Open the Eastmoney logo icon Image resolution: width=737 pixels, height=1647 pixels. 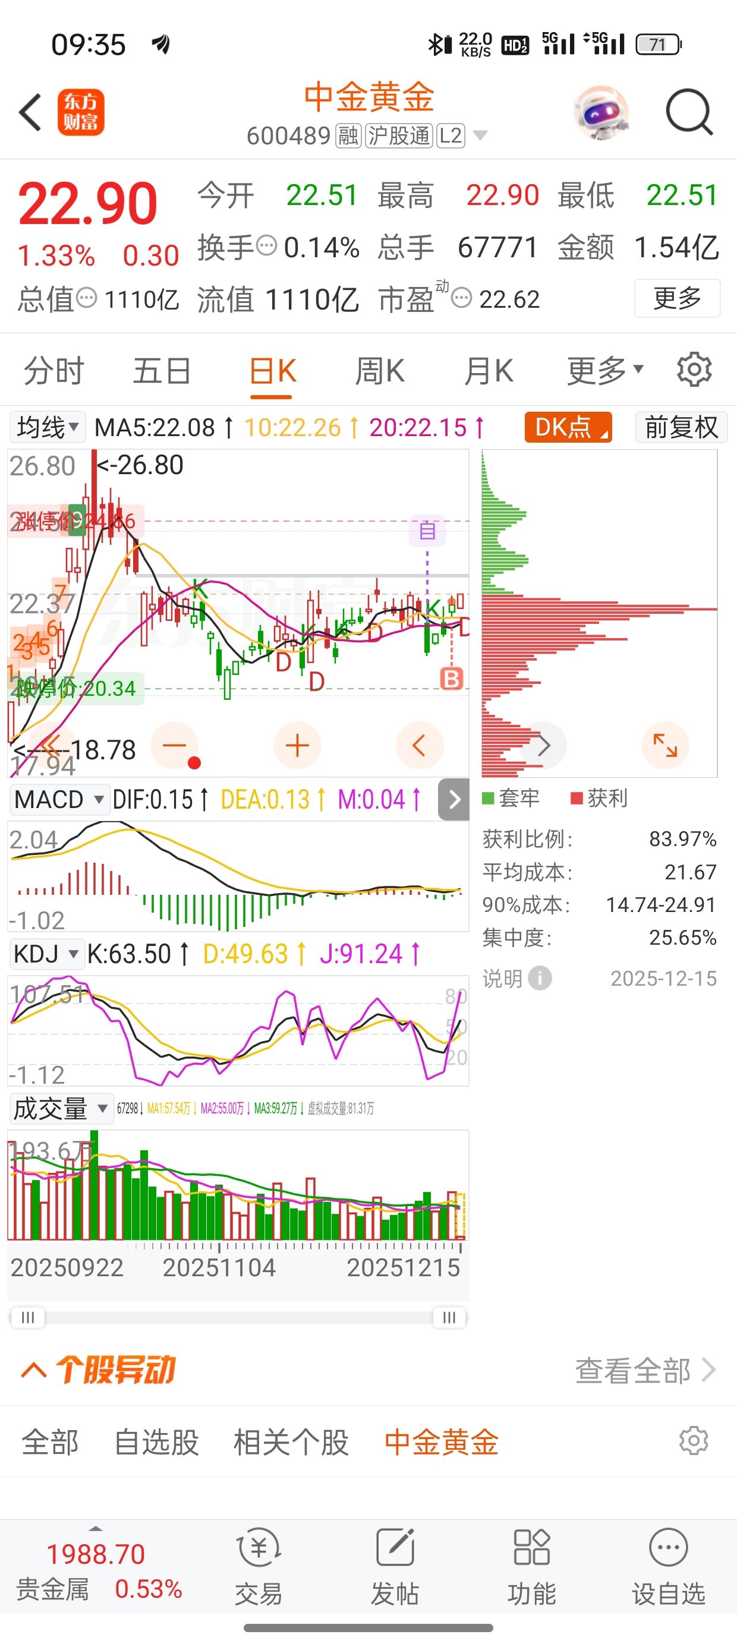(x=81, y=112)
